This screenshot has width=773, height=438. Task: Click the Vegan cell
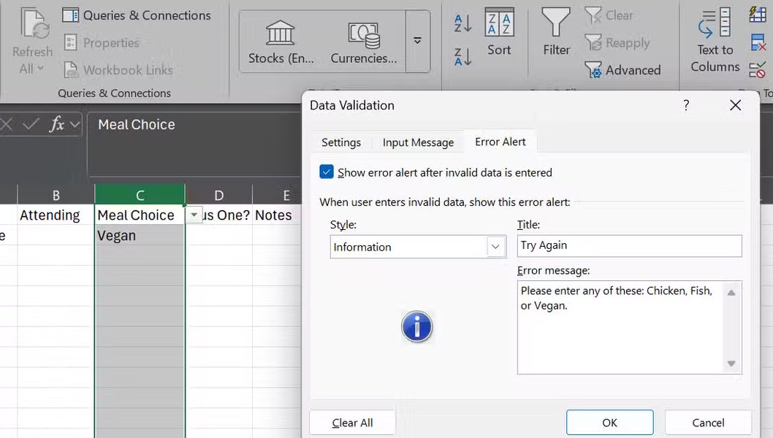pyautogui.click(x=140, y=236)
